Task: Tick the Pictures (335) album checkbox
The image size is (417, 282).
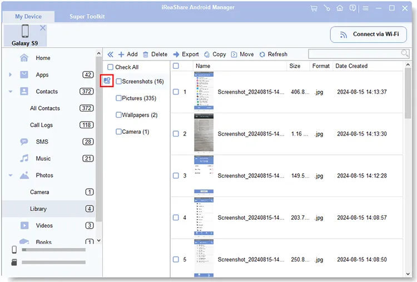Action: tap(118, 98)
